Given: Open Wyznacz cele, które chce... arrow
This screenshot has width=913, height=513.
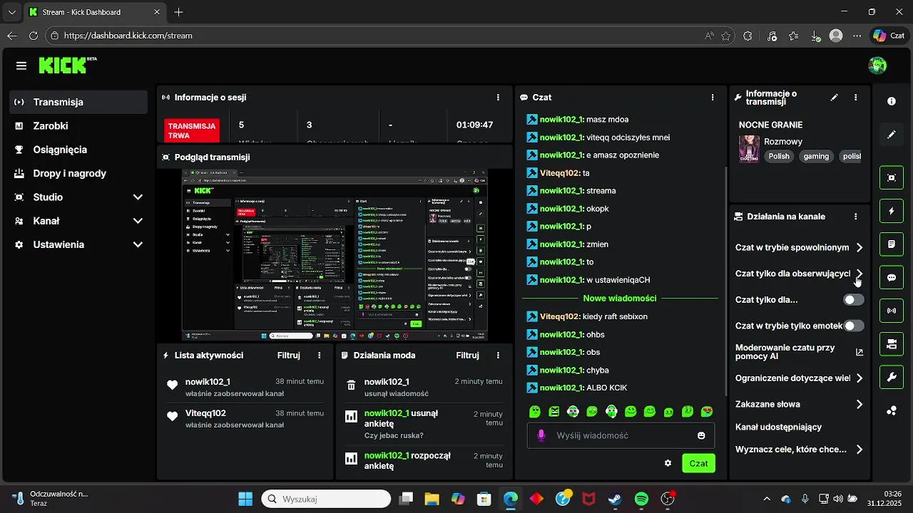Looking at the screenshot, I should pos(860,450).
